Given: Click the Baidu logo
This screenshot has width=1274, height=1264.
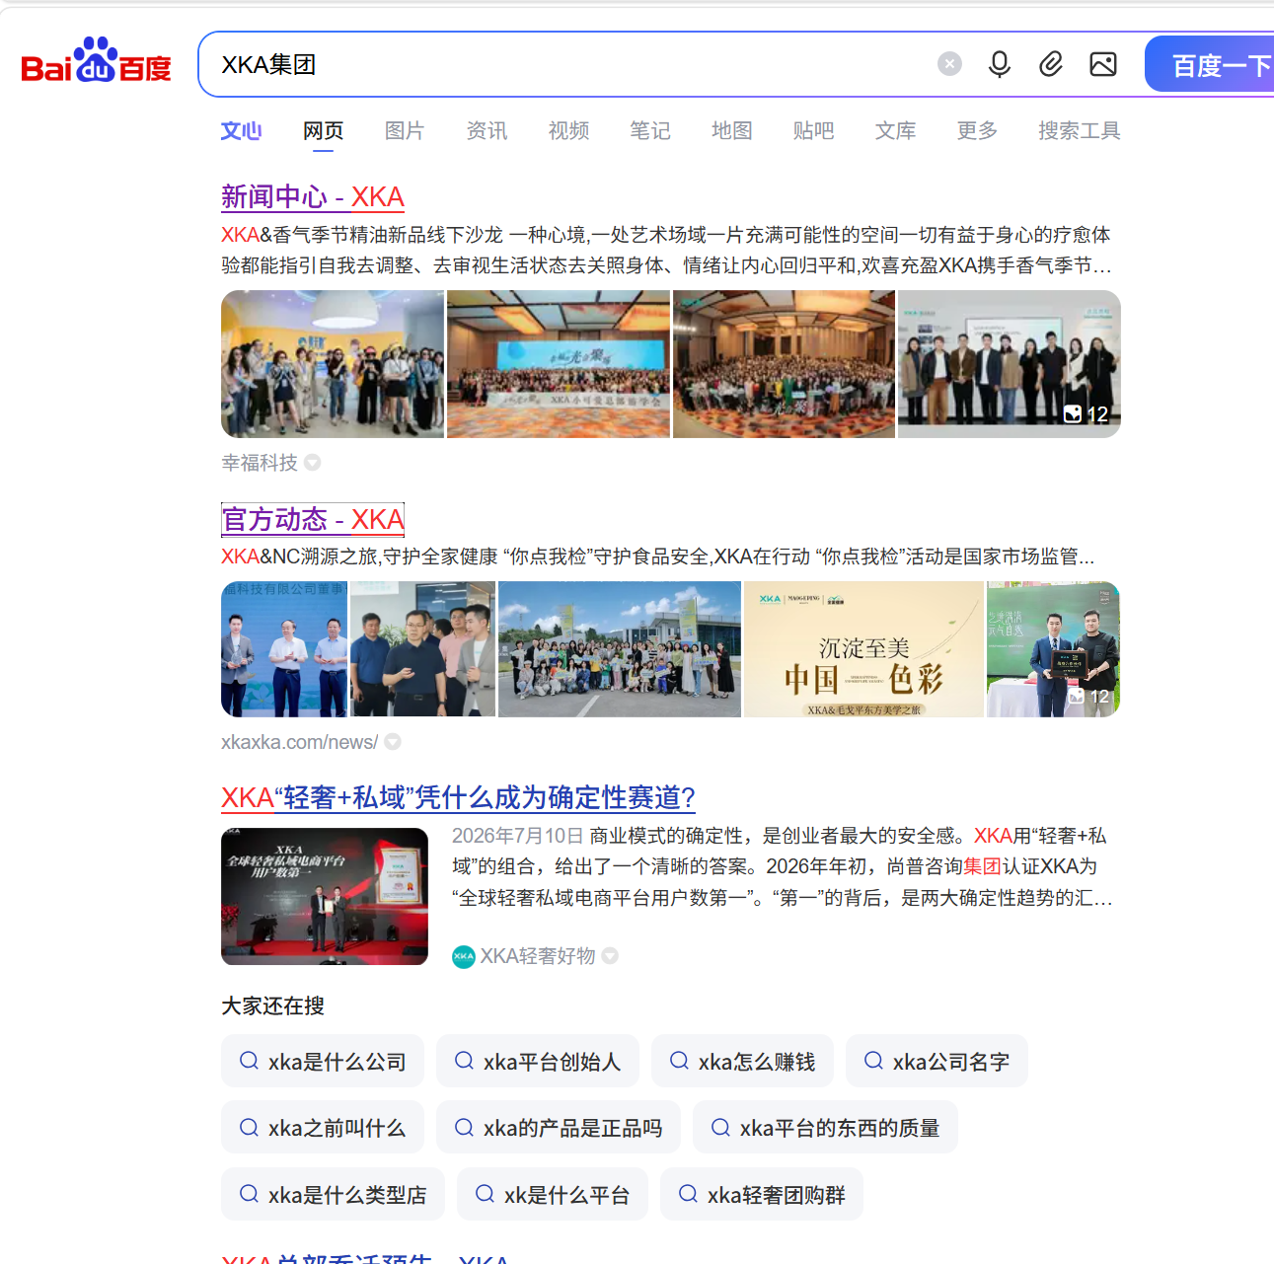Looking at the screenshot, I should point(96,61).
